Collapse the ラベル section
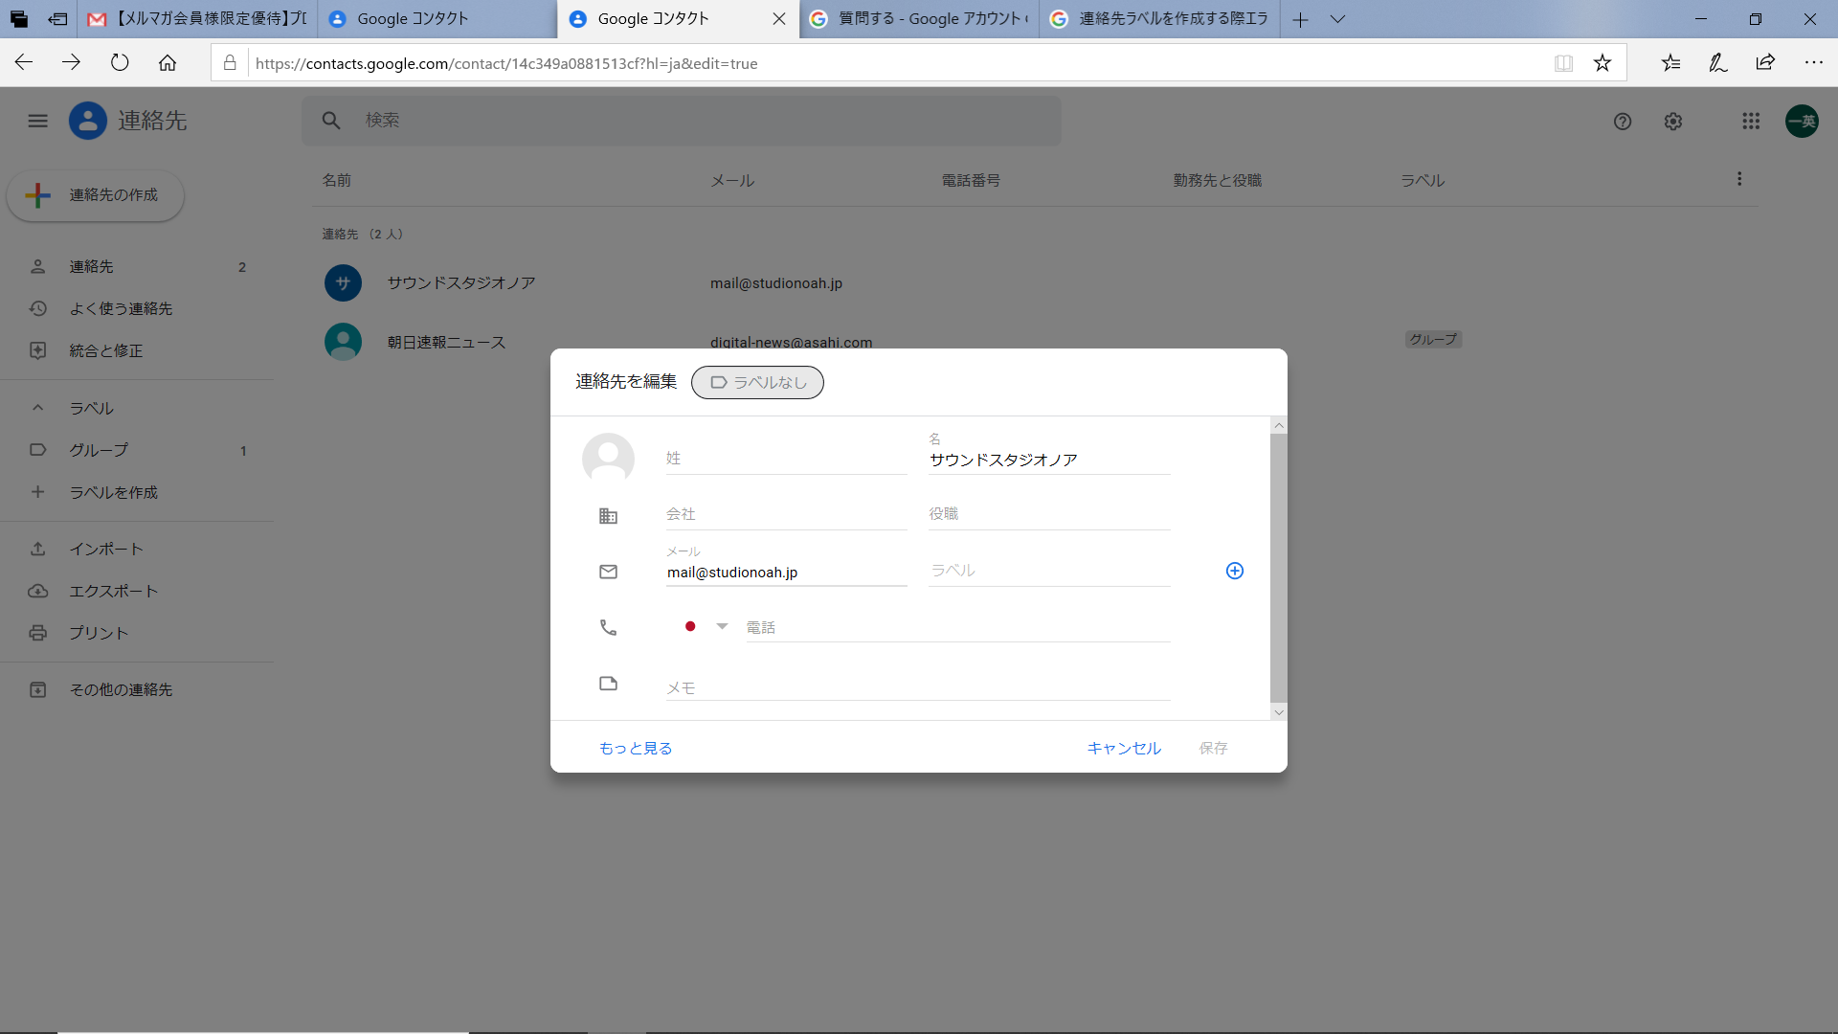Image resolution: width=1838 pixels, height=1034 pixels. tap(37, 408)
